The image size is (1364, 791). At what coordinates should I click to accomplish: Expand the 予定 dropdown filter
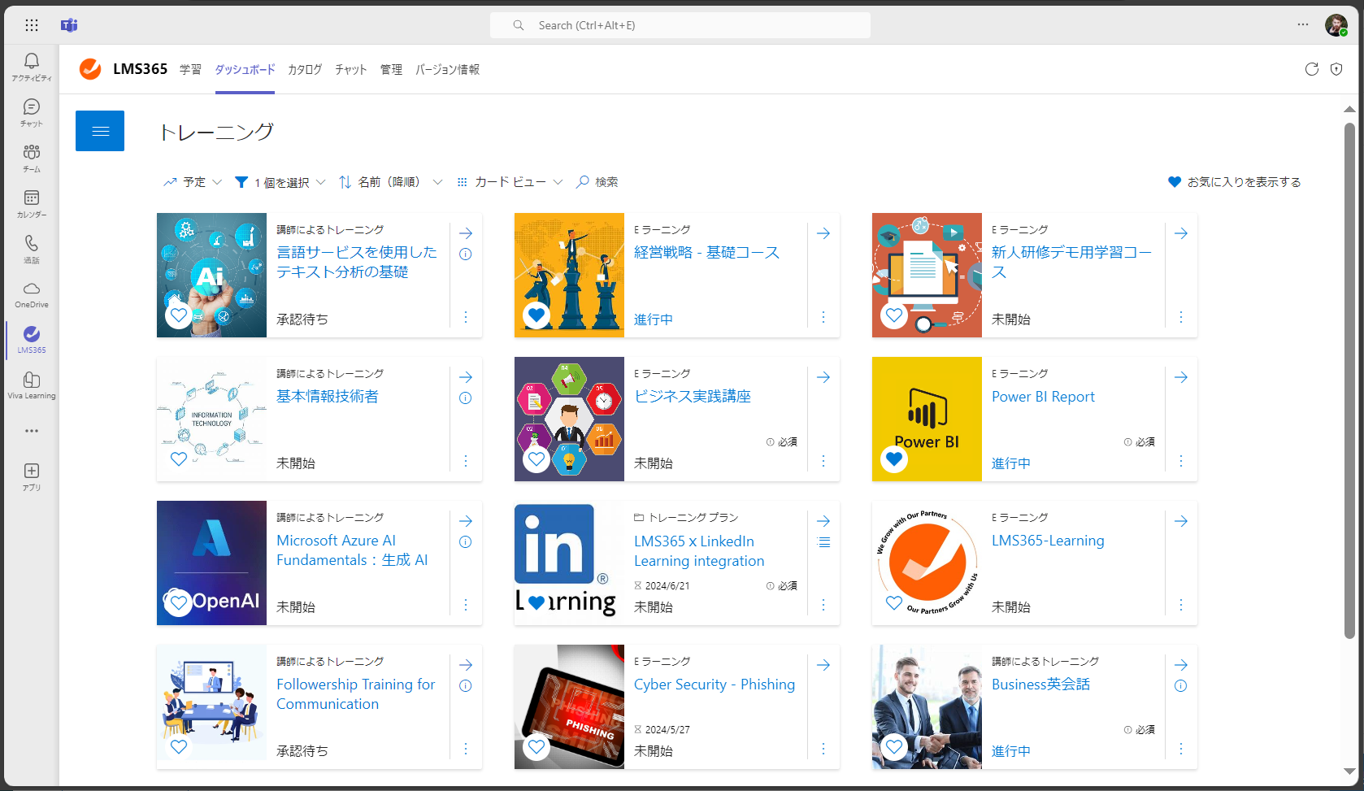[x=193, y=182]
